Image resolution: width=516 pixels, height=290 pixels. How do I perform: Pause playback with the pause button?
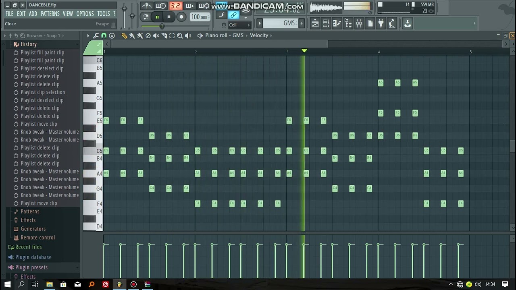(157, 17)
